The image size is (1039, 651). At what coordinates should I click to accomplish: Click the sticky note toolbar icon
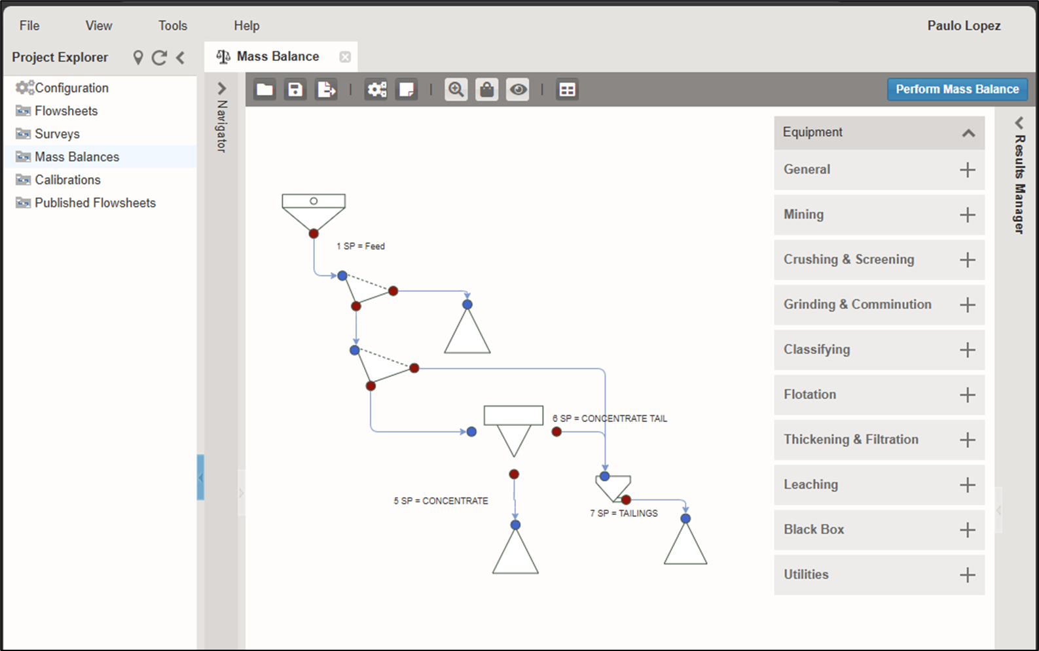coord(407,90)
